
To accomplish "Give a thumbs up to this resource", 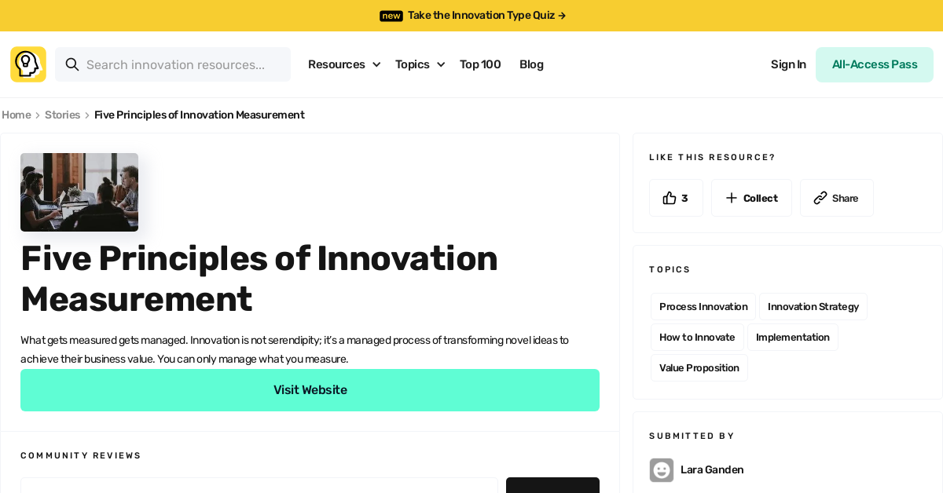I will point(670,198).
